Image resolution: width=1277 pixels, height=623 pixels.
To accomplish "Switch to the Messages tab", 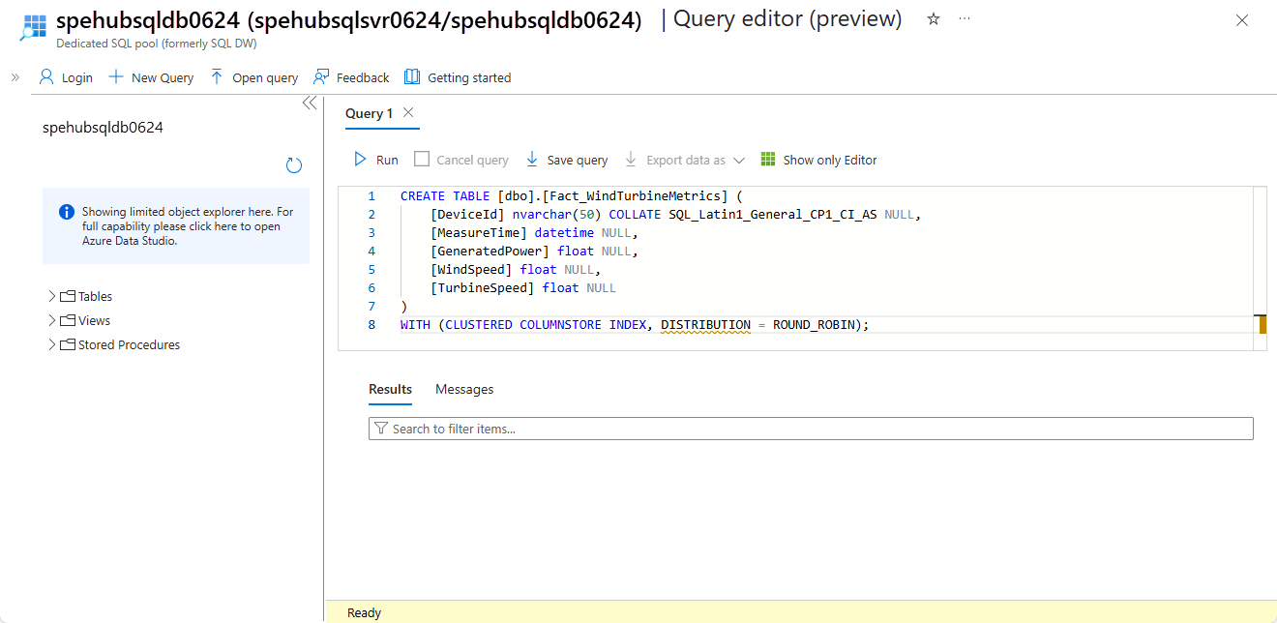I will (463, 389).
